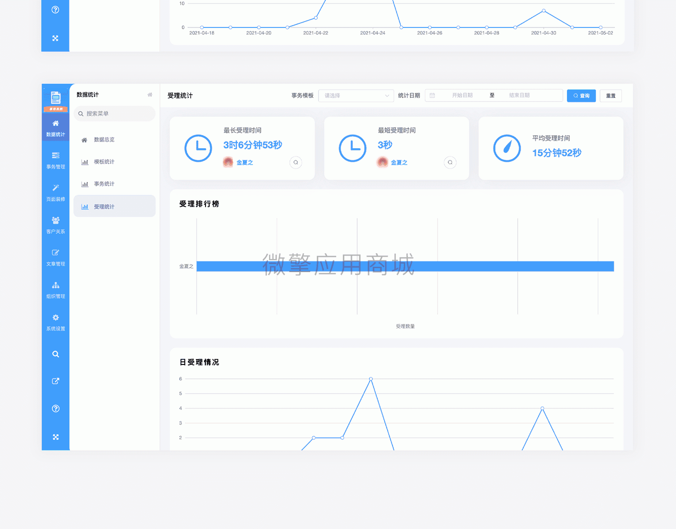Click the 开始日期 date input
Screen dimensions: 676x529
(462, 96)
